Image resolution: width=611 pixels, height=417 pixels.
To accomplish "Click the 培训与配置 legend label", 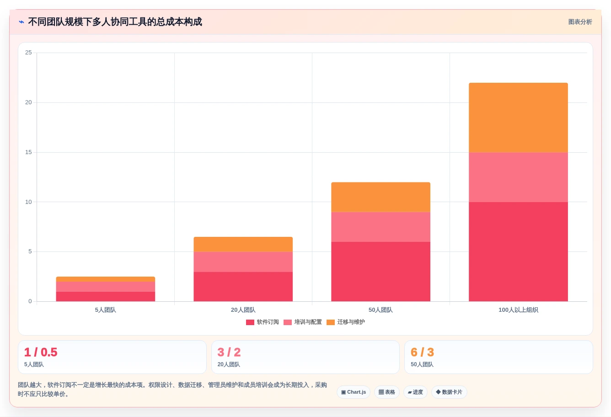I will [308, 322].
